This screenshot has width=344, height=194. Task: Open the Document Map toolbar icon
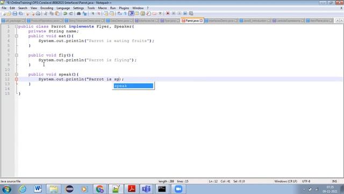pos(142,13)
